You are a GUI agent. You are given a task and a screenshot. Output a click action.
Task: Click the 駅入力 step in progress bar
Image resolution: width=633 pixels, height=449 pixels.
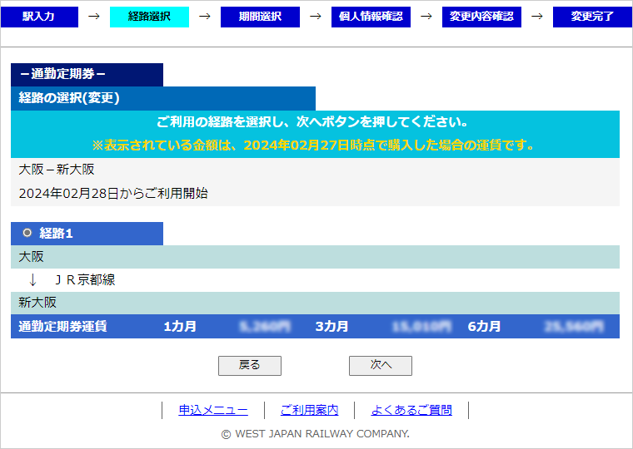tap(39, 17)
